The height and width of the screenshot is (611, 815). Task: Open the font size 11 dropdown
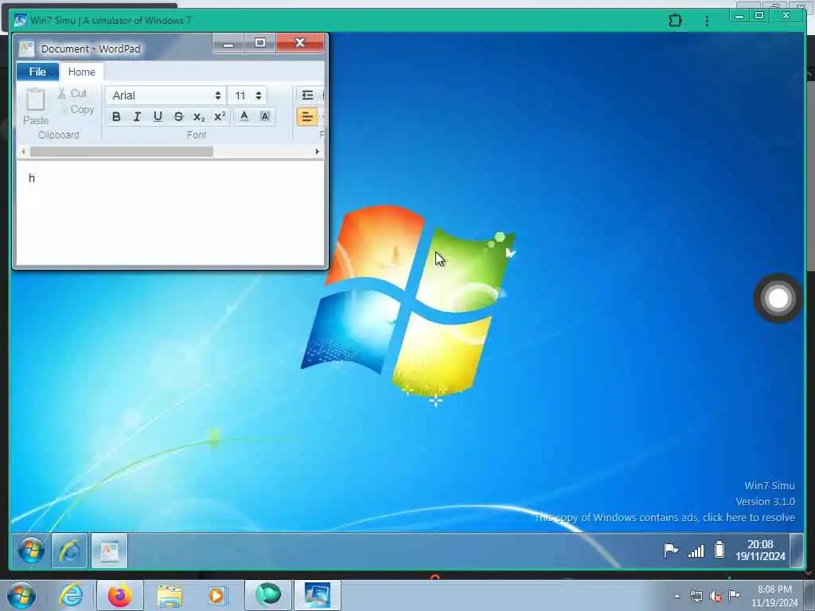click(x=248, y=95)
